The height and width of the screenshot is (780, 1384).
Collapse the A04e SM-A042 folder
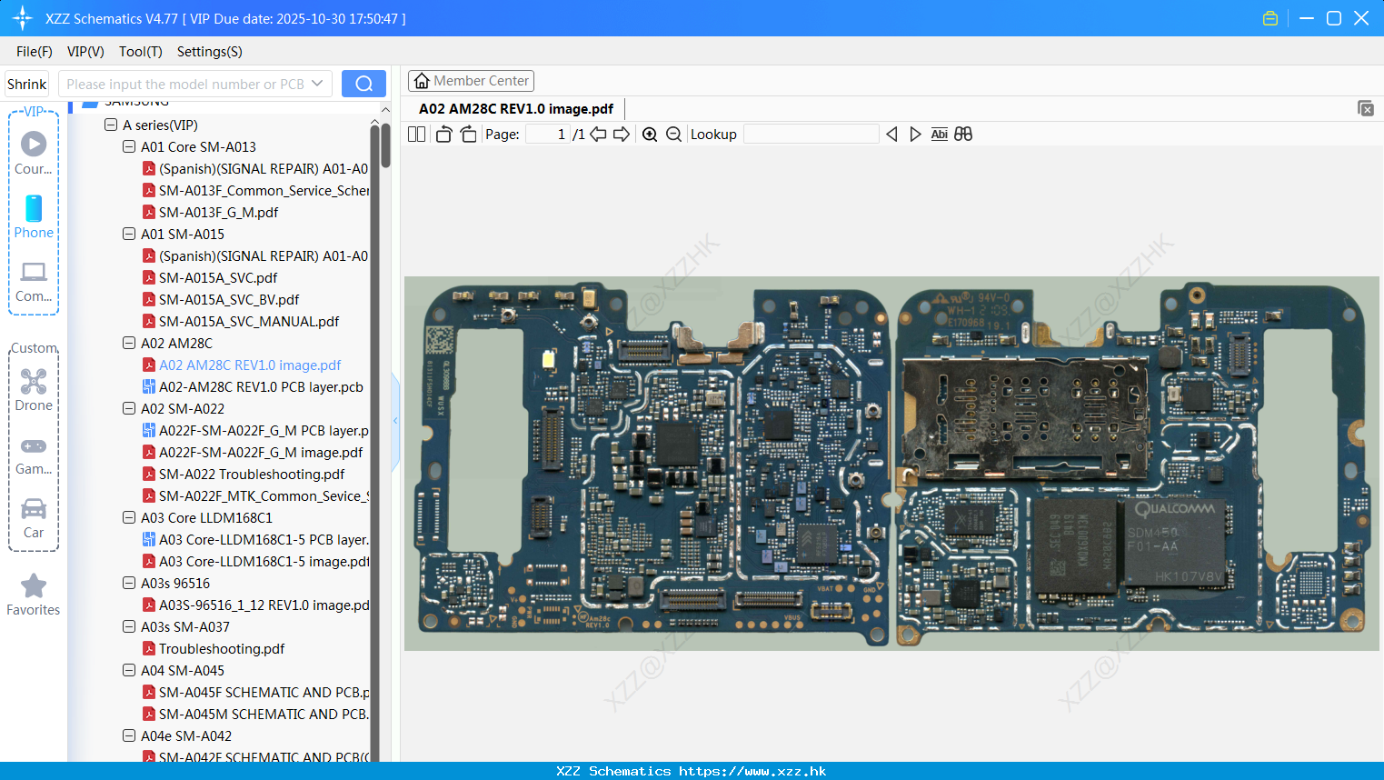129,735
